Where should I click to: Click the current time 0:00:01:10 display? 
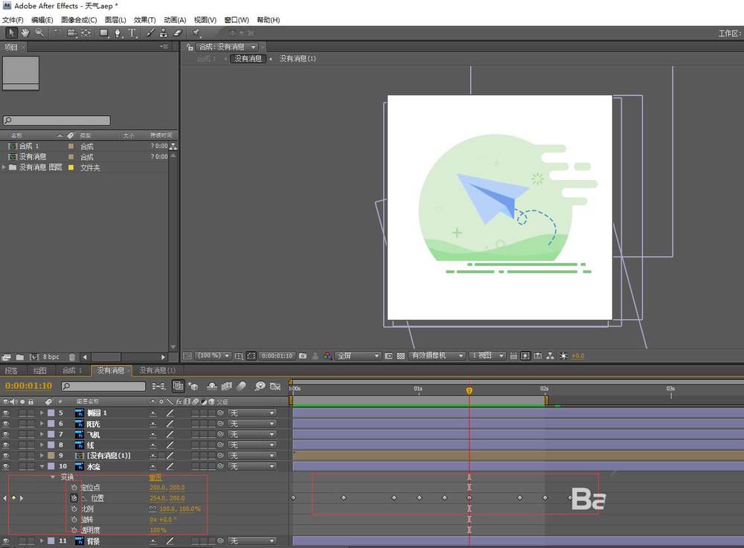click(29, 386)
